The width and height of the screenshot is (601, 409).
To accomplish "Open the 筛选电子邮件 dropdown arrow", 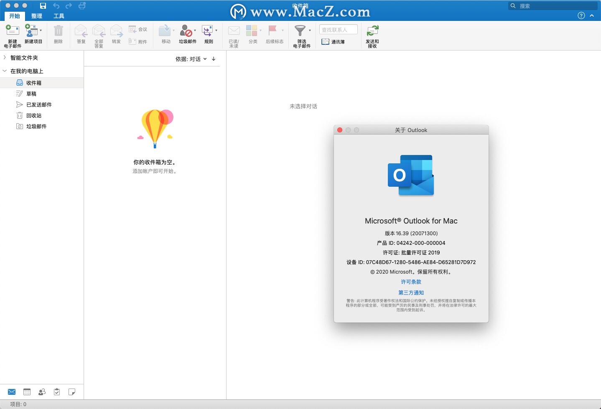I will [310, 30].
